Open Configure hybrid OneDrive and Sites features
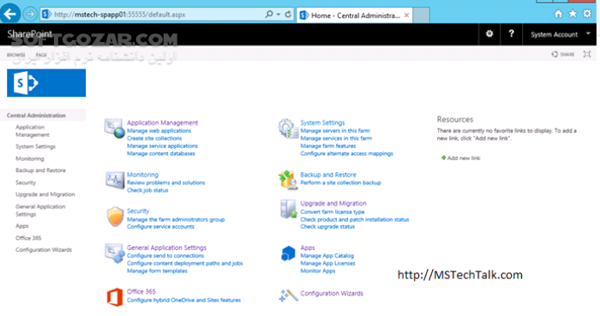Image resolution: width=600 pixels, height=316 pixels. tap(183, 301)
